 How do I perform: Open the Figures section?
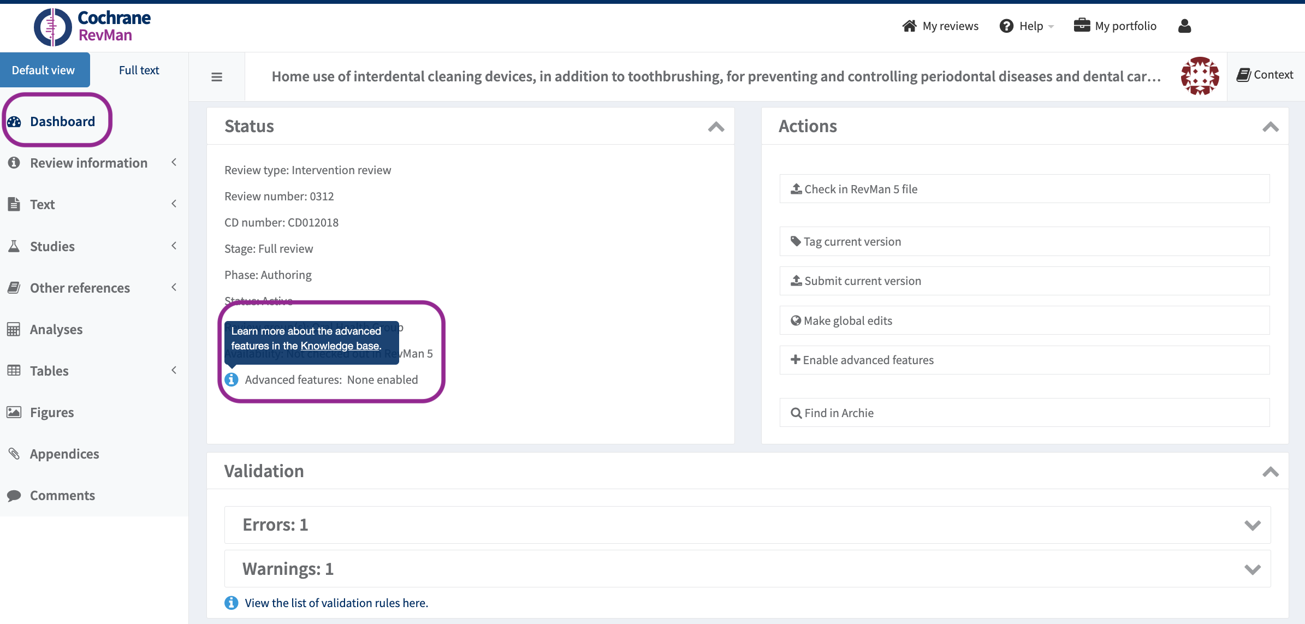(52, 412)
